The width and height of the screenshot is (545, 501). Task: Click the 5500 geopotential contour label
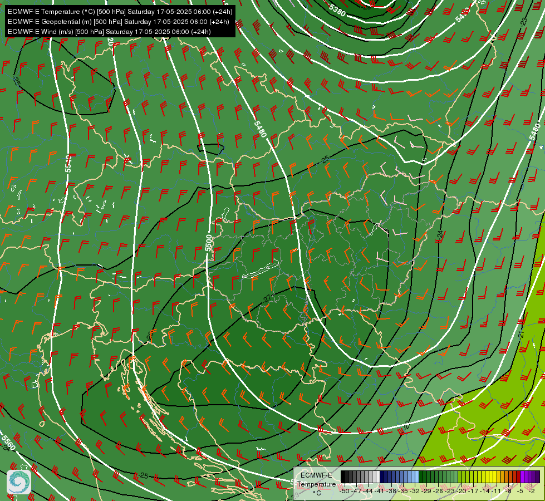[x=208, y=243]
